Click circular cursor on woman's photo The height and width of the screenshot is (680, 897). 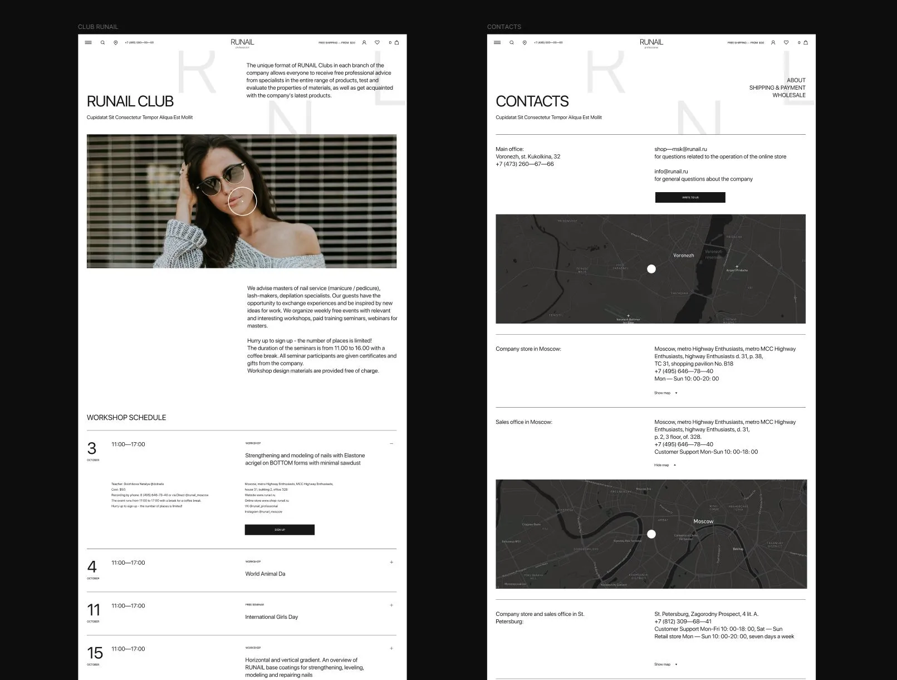click(242, 201)
